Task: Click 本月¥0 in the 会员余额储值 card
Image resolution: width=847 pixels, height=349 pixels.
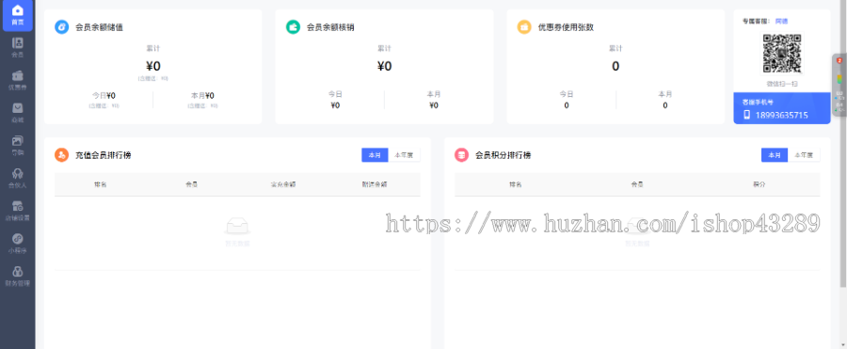Action: pos(202,96)
